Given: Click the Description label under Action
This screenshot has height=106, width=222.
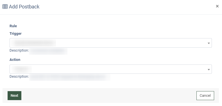Looking at the screenshot, I should pos(19,77).
